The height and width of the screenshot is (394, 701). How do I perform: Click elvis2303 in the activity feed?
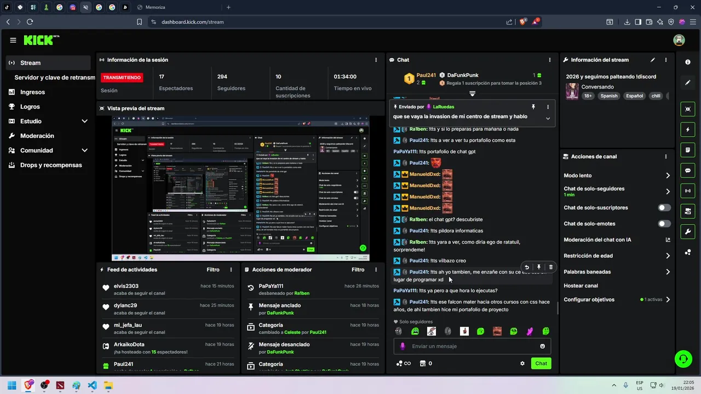pos(126,286)
